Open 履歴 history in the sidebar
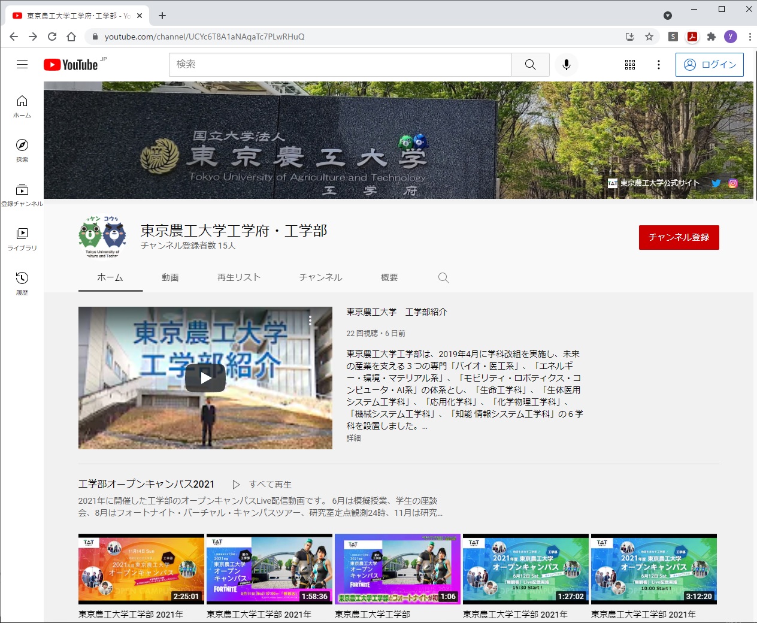 pyautogui.click(x=22, y=283)
